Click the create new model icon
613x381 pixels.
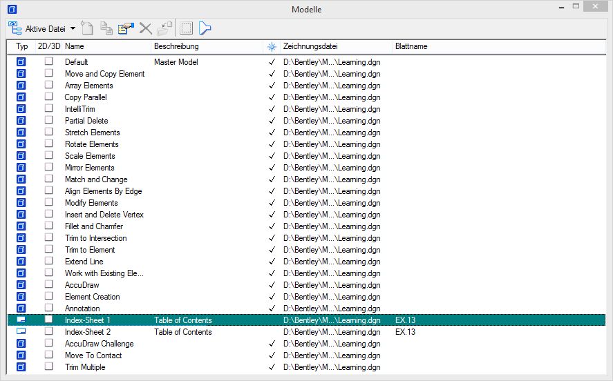coord(87,28)
